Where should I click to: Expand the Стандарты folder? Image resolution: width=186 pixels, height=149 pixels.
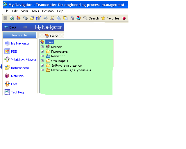tap(42, 61)
